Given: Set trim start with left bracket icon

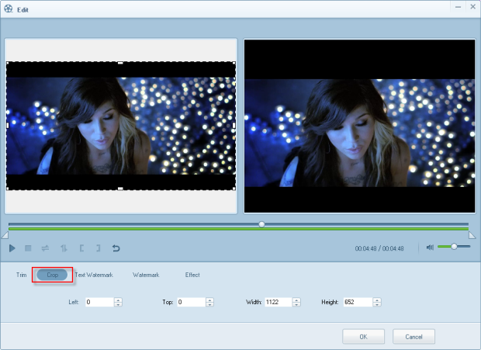Looking at the screenshot, I should [x=81, y=248].
